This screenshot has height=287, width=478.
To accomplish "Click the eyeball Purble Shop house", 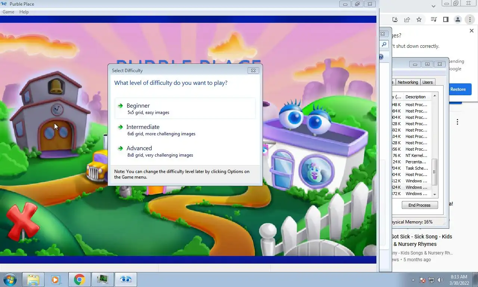I will pos(316,146).
